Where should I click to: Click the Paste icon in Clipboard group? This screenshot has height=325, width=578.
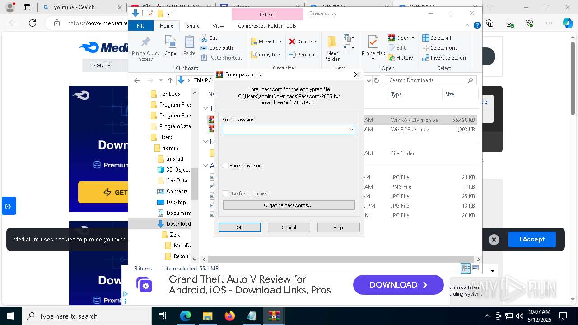click(x=189, y=46)
